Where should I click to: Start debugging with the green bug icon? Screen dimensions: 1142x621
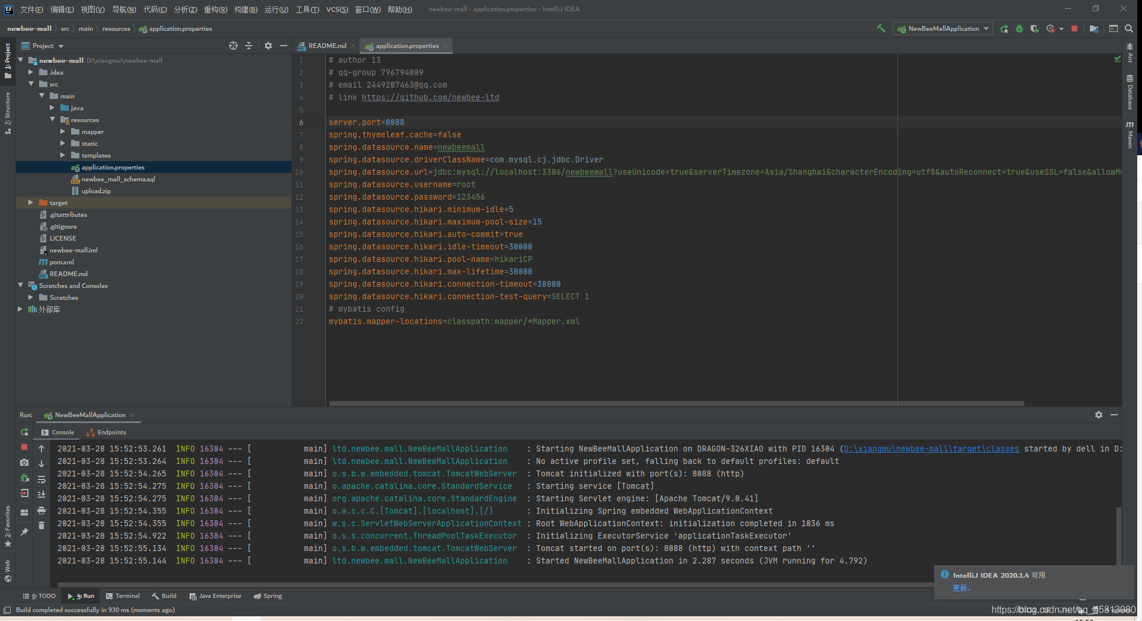(1019, 28)
